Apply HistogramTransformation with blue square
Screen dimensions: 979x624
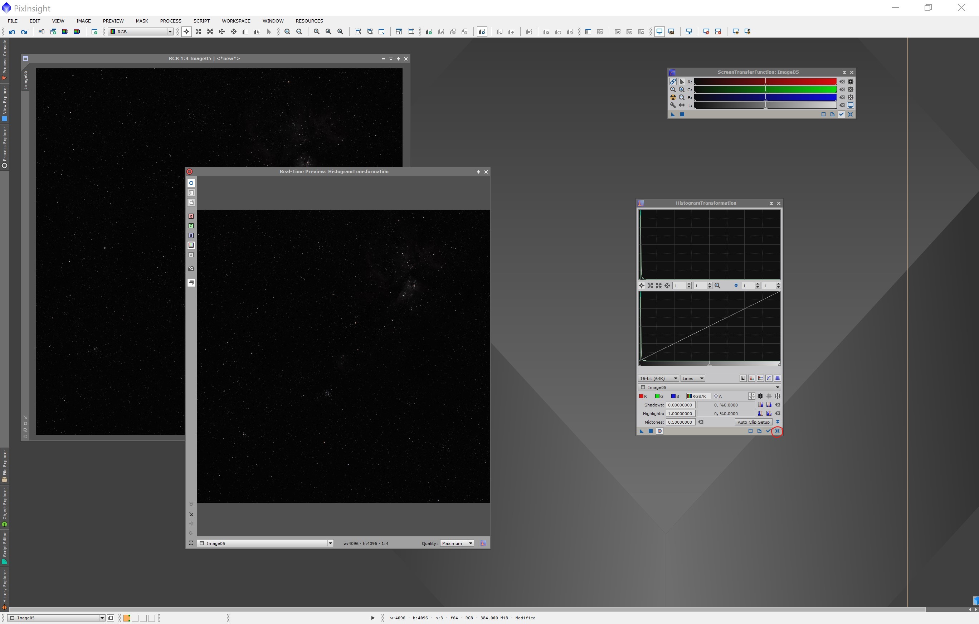651,431
